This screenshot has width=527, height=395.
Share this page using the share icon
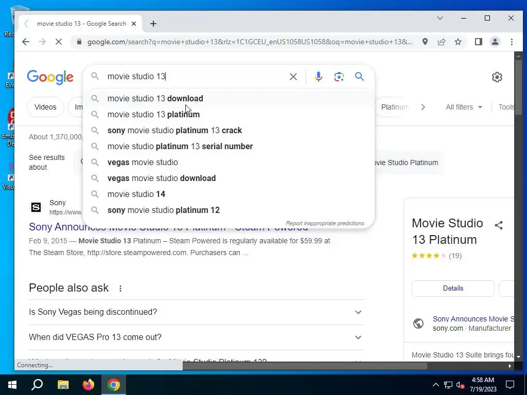tap(442, 42)
